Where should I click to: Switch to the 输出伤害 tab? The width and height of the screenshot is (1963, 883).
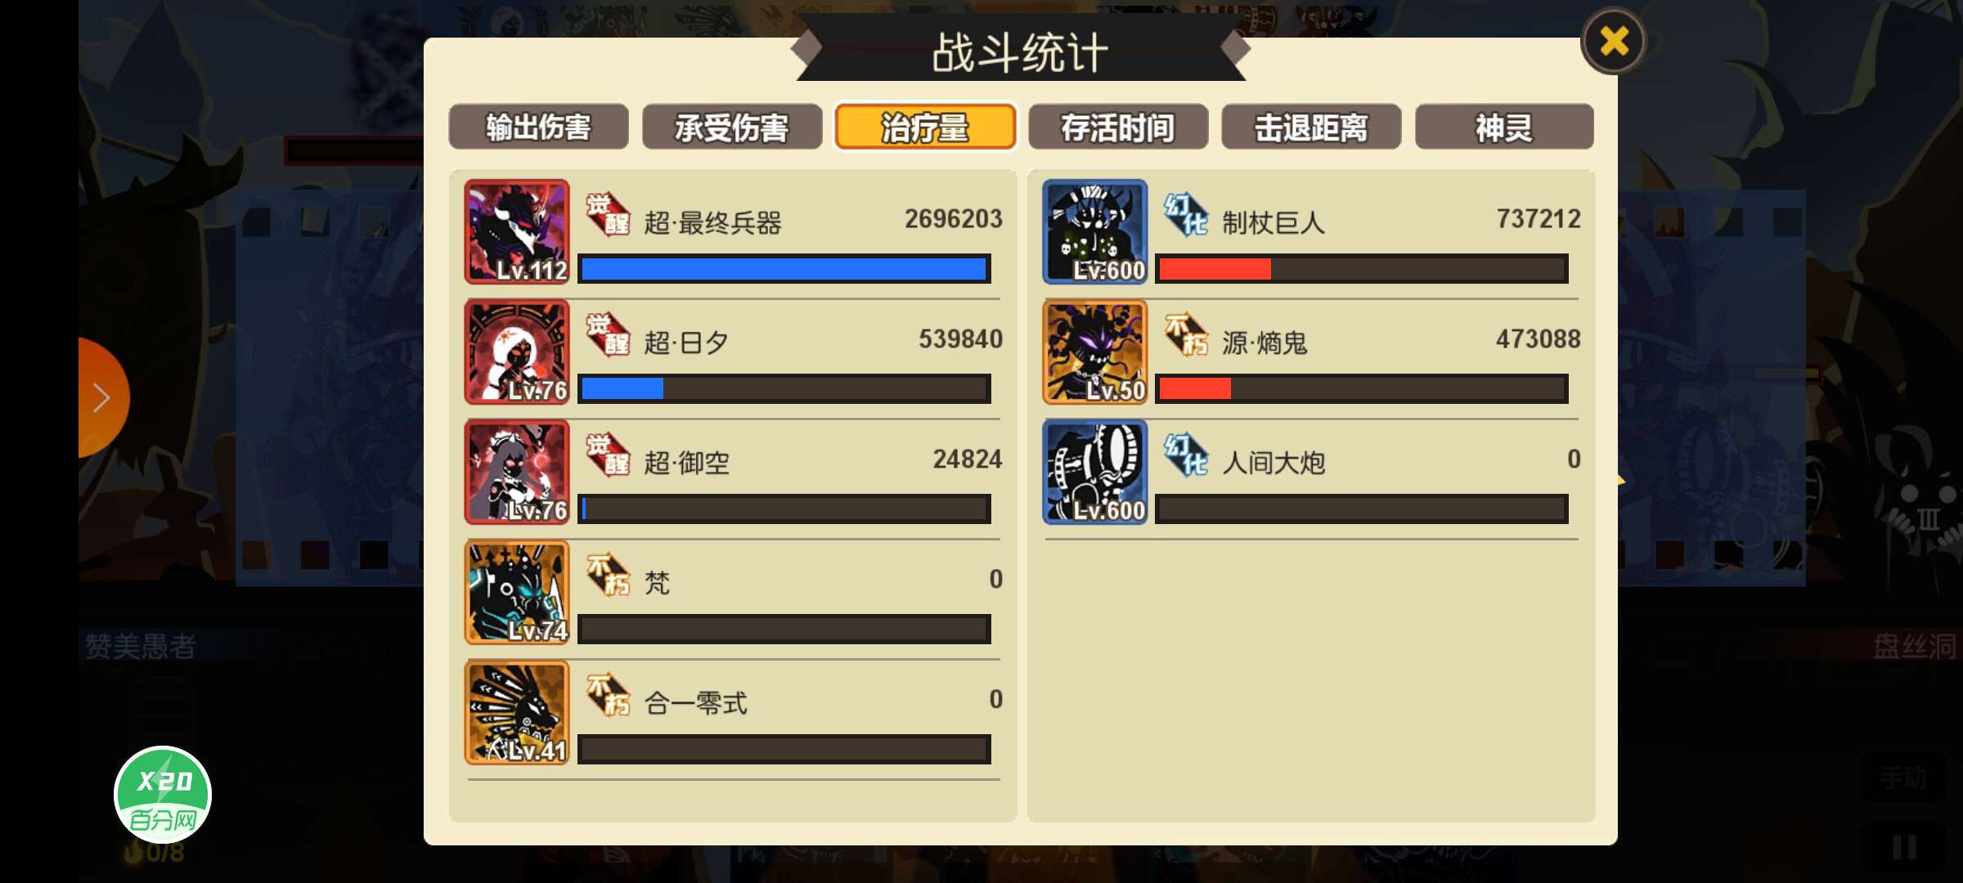coord(539,127)
